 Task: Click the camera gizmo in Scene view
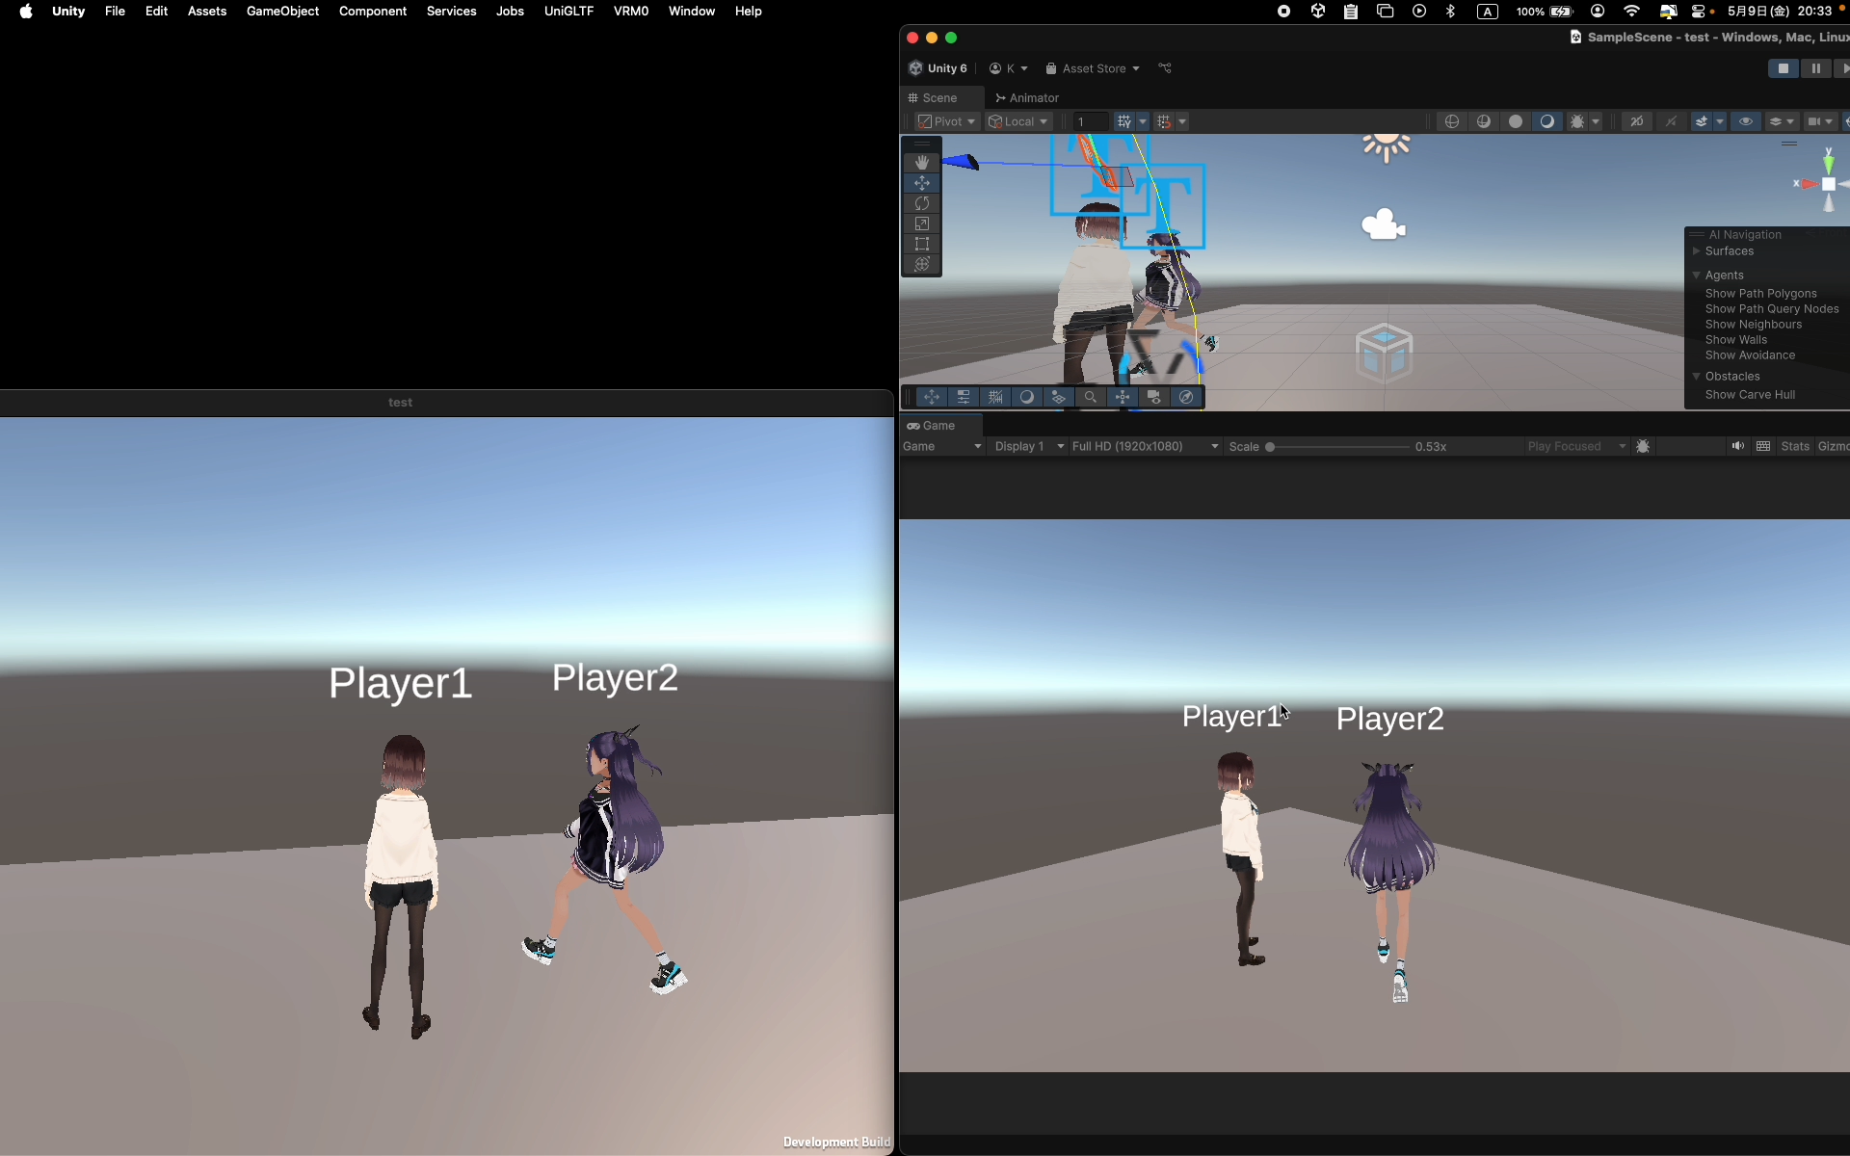[1383, 224]
